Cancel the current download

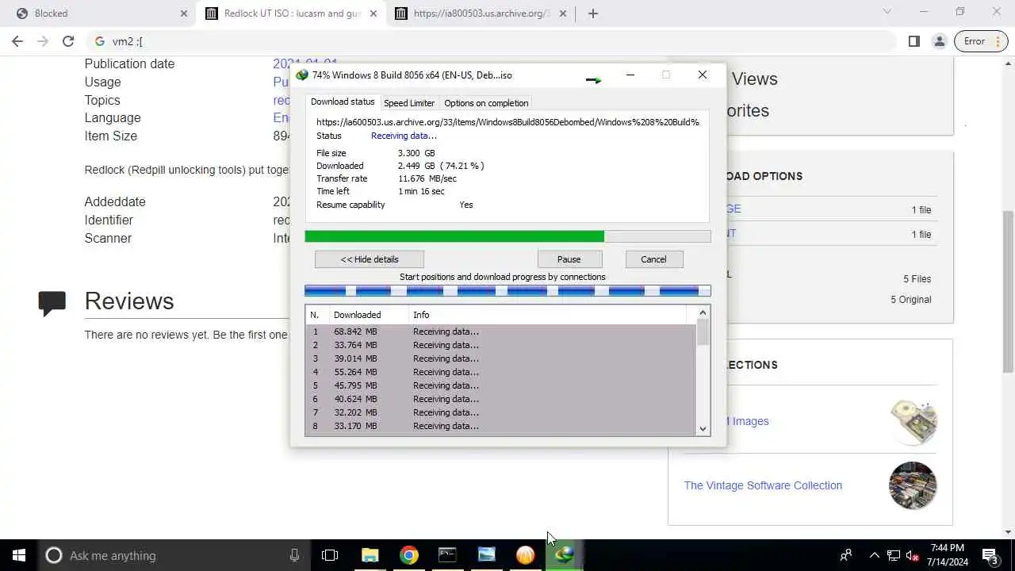[x=653, y=259]
